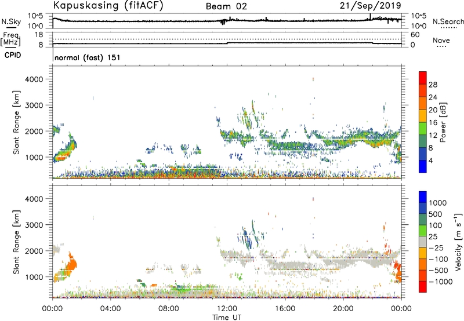The width and height of the screenshot is (464, 321).
Task: Select the "Freq. [MHz]" axis label
Action: pyautogui.click(x=10, y=39)
